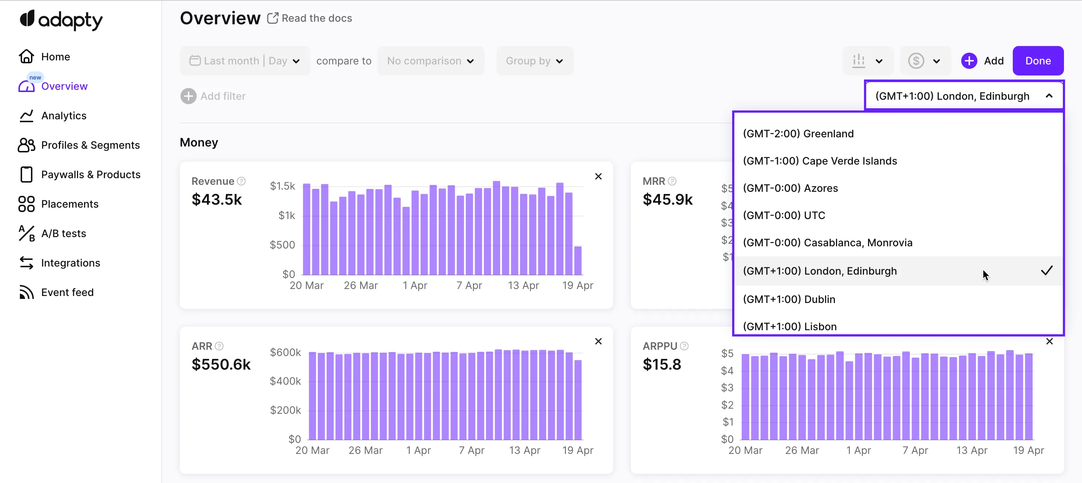Open Event feed RSS icon
Viewport: 1082px width, 483px height.
pyautogui.click(x=26, y=292)
